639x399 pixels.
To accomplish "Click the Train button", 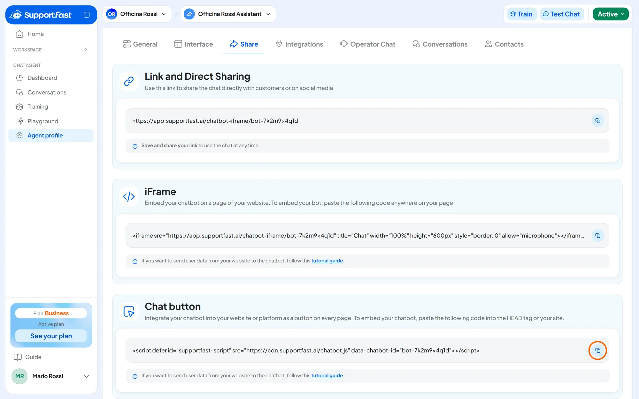I will [x=521, y=14].
